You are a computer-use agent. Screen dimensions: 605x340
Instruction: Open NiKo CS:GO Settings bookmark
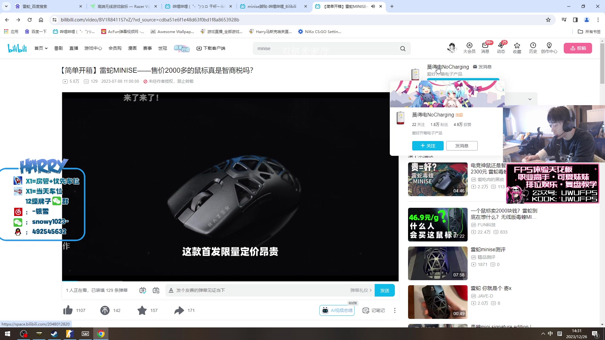coord(320,31)
